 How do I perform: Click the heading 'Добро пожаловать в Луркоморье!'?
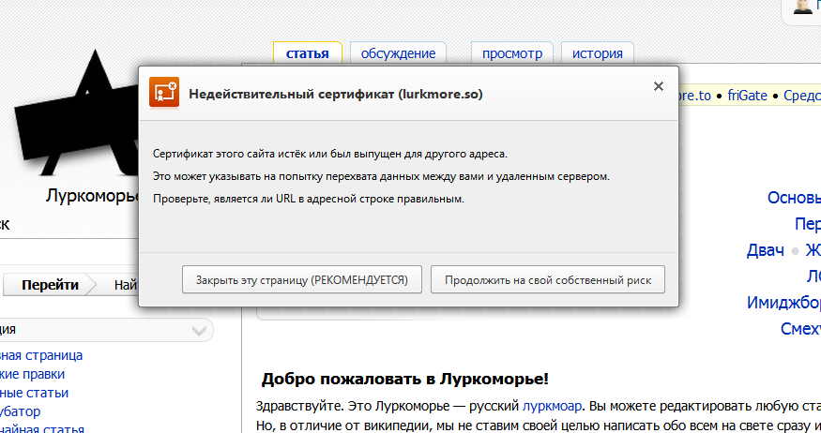pyautogui.click(x=404, y=379)
